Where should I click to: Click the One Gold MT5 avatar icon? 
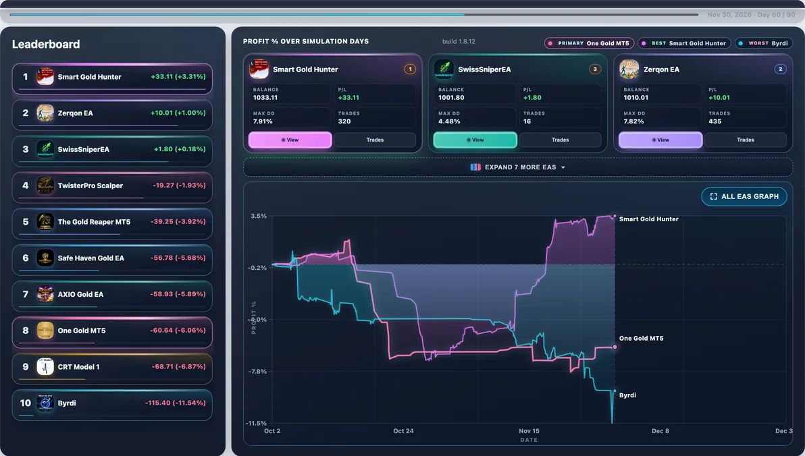coord(45,331)
